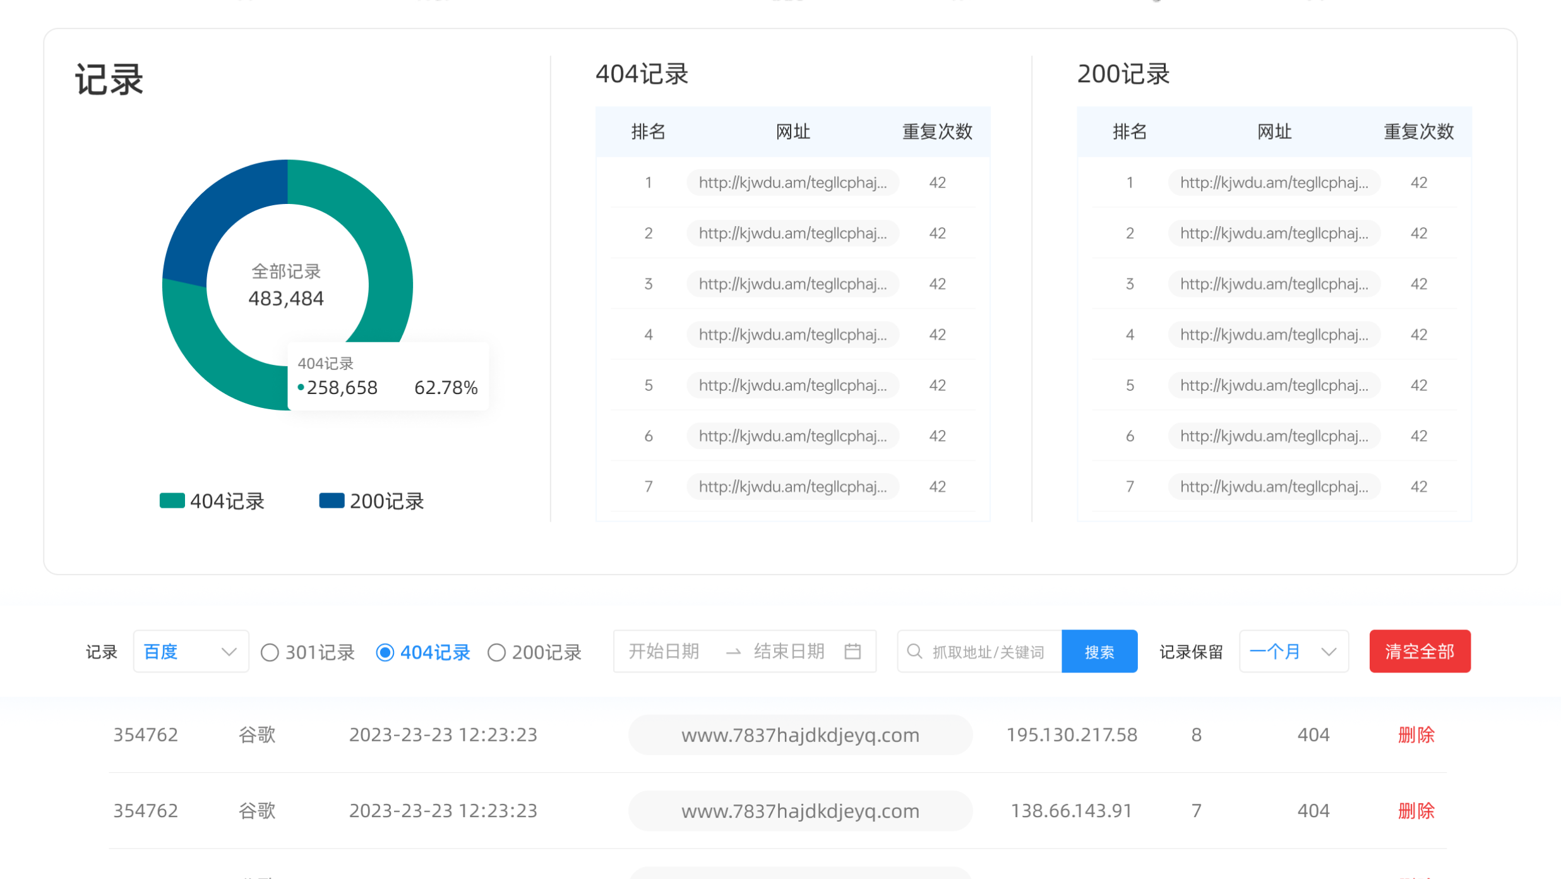The width and height of the screenshot is (1561, 879).
Task: Click the red 清空全部 button
Action: (x=1420, y=651)
